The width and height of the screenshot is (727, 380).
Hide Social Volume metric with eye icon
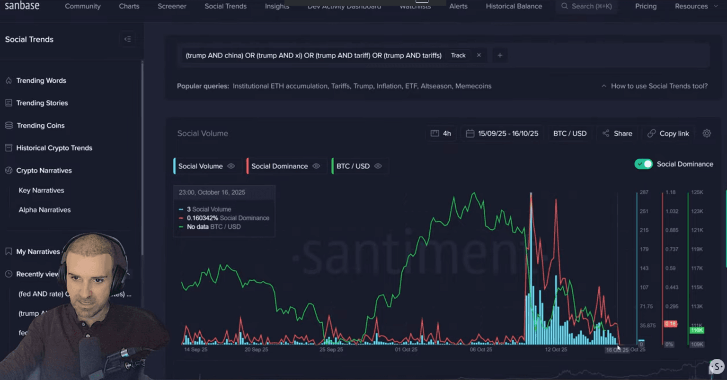tap(231, 166)
